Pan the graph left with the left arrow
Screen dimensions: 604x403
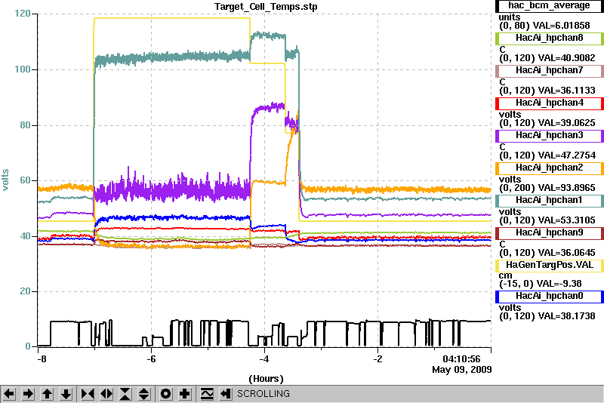pyautogui.click(x=9, y=394)
